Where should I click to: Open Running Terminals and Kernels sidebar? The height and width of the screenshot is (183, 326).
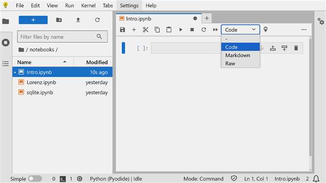pyautogui.click(x=6, y=43)
